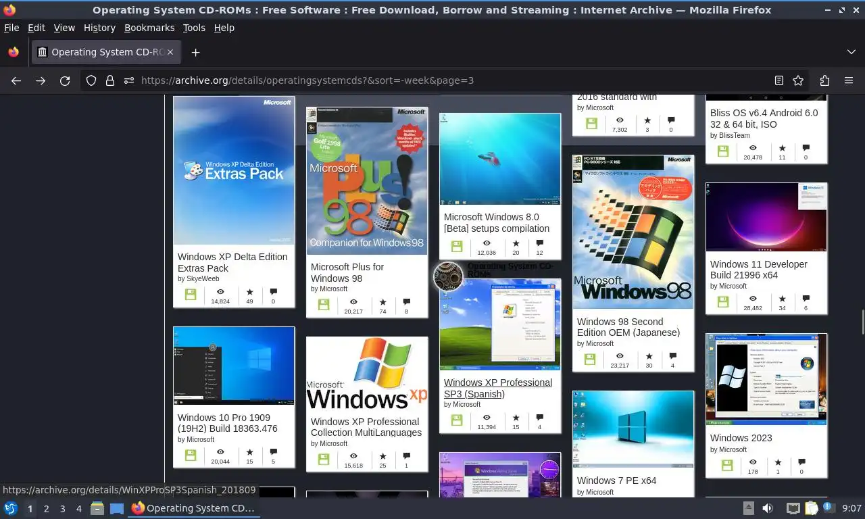Screen dimensions: 865x519
Task: Open Windows XP Professional SP3 (Spanish) link
Action: click(x=498, y=388)
